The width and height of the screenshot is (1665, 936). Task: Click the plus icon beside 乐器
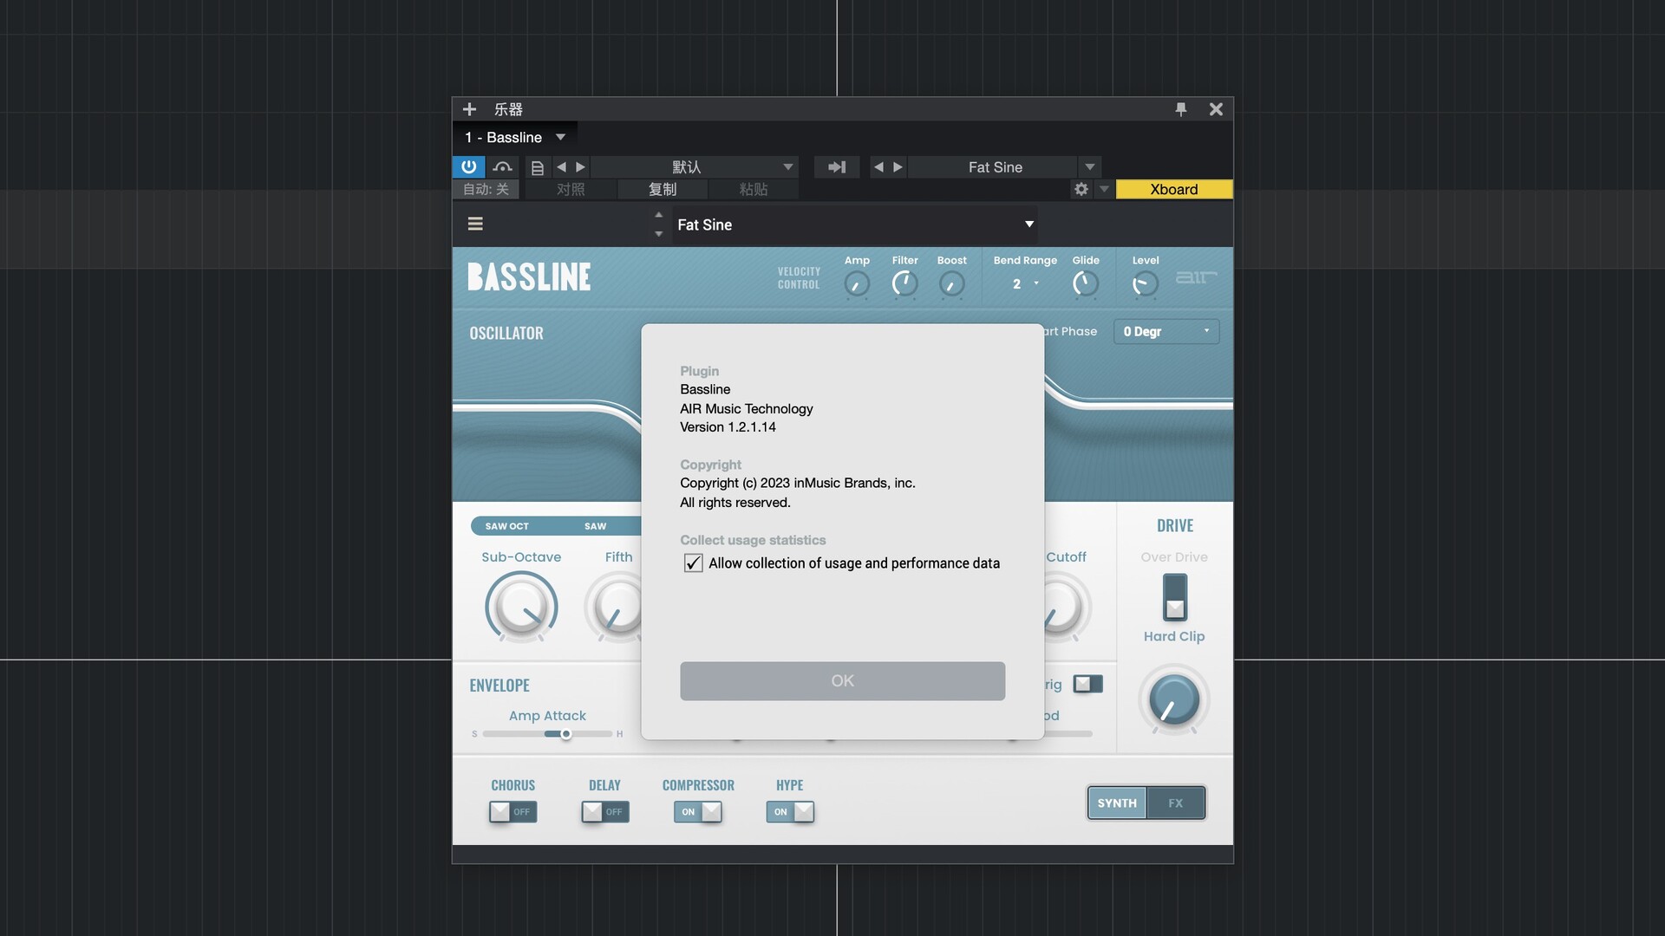469,109
